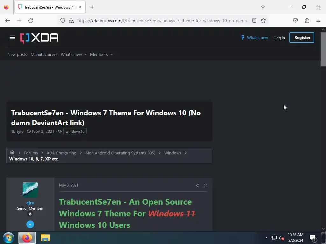Expand the Members dropdown arrow
The image size is (326, 244).
112,55
